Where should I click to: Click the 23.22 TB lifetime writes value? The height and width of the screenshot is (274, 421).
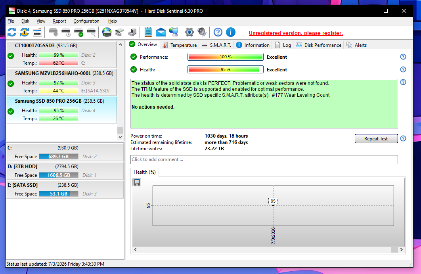tap(214, 149)
